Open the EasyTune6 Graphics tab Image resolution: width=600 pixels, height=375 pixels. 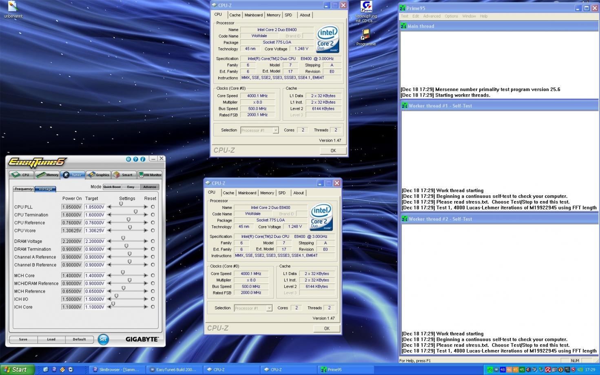click(x=98, y=175)
